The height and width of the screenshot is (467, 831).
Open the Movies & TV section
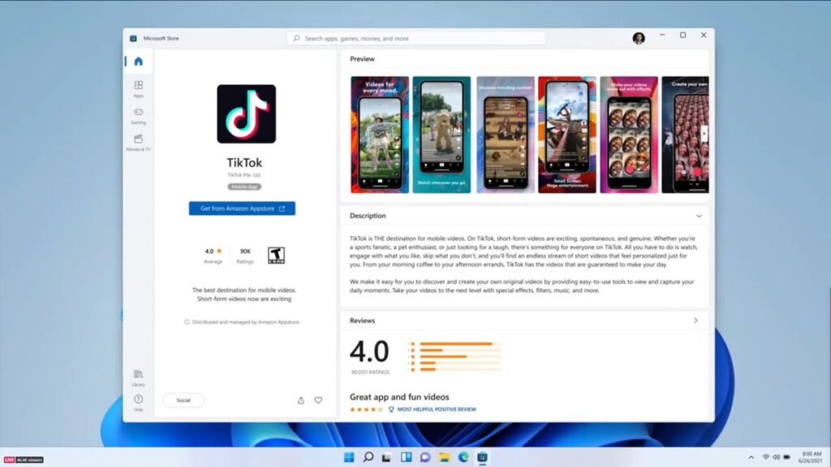click(x=138, y=142)
